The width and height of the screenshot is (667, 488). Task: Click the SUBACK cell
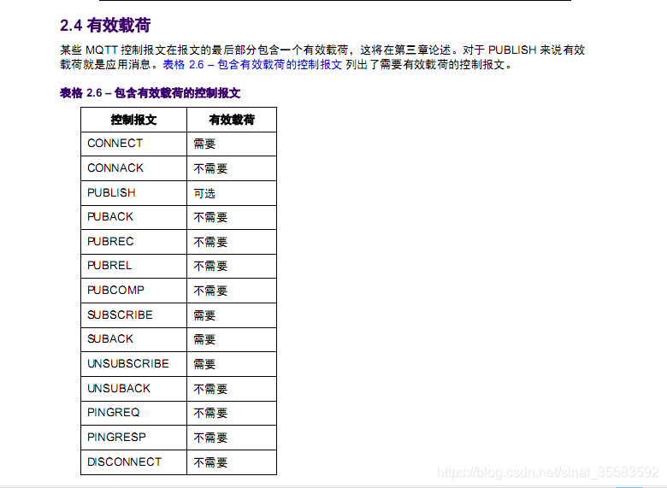(x=133, y=339)
